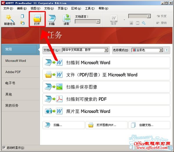Click the 新建任务 wand icon
Screen dimensions: 174x152
10,18
